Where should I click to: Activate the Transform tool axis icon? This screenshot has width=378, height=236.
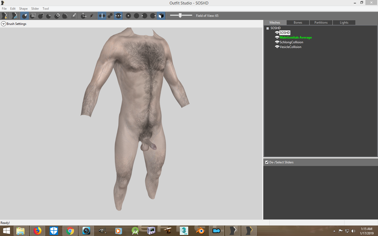click(x=83, y=16)
